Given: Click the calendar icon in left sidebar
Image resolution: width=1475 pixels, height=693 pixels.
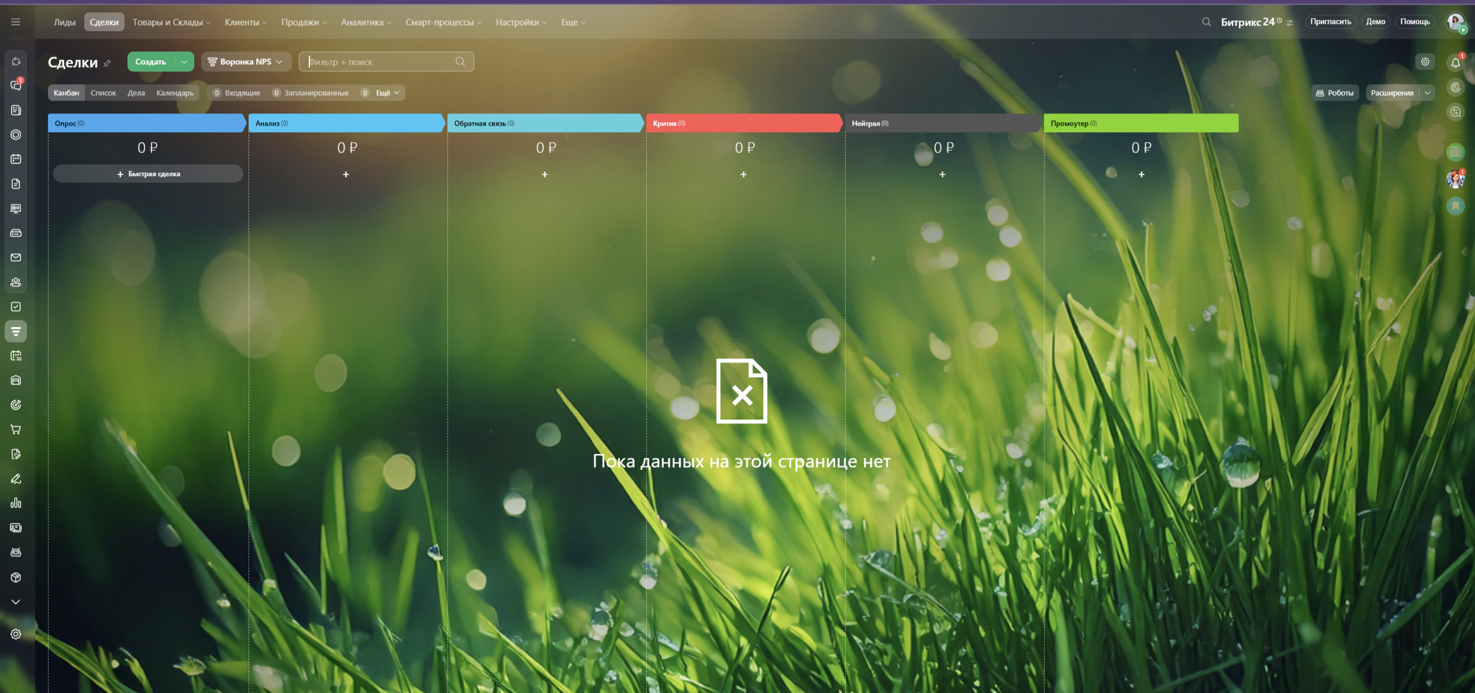Looking at the screenshot, I should pos(16,159).
